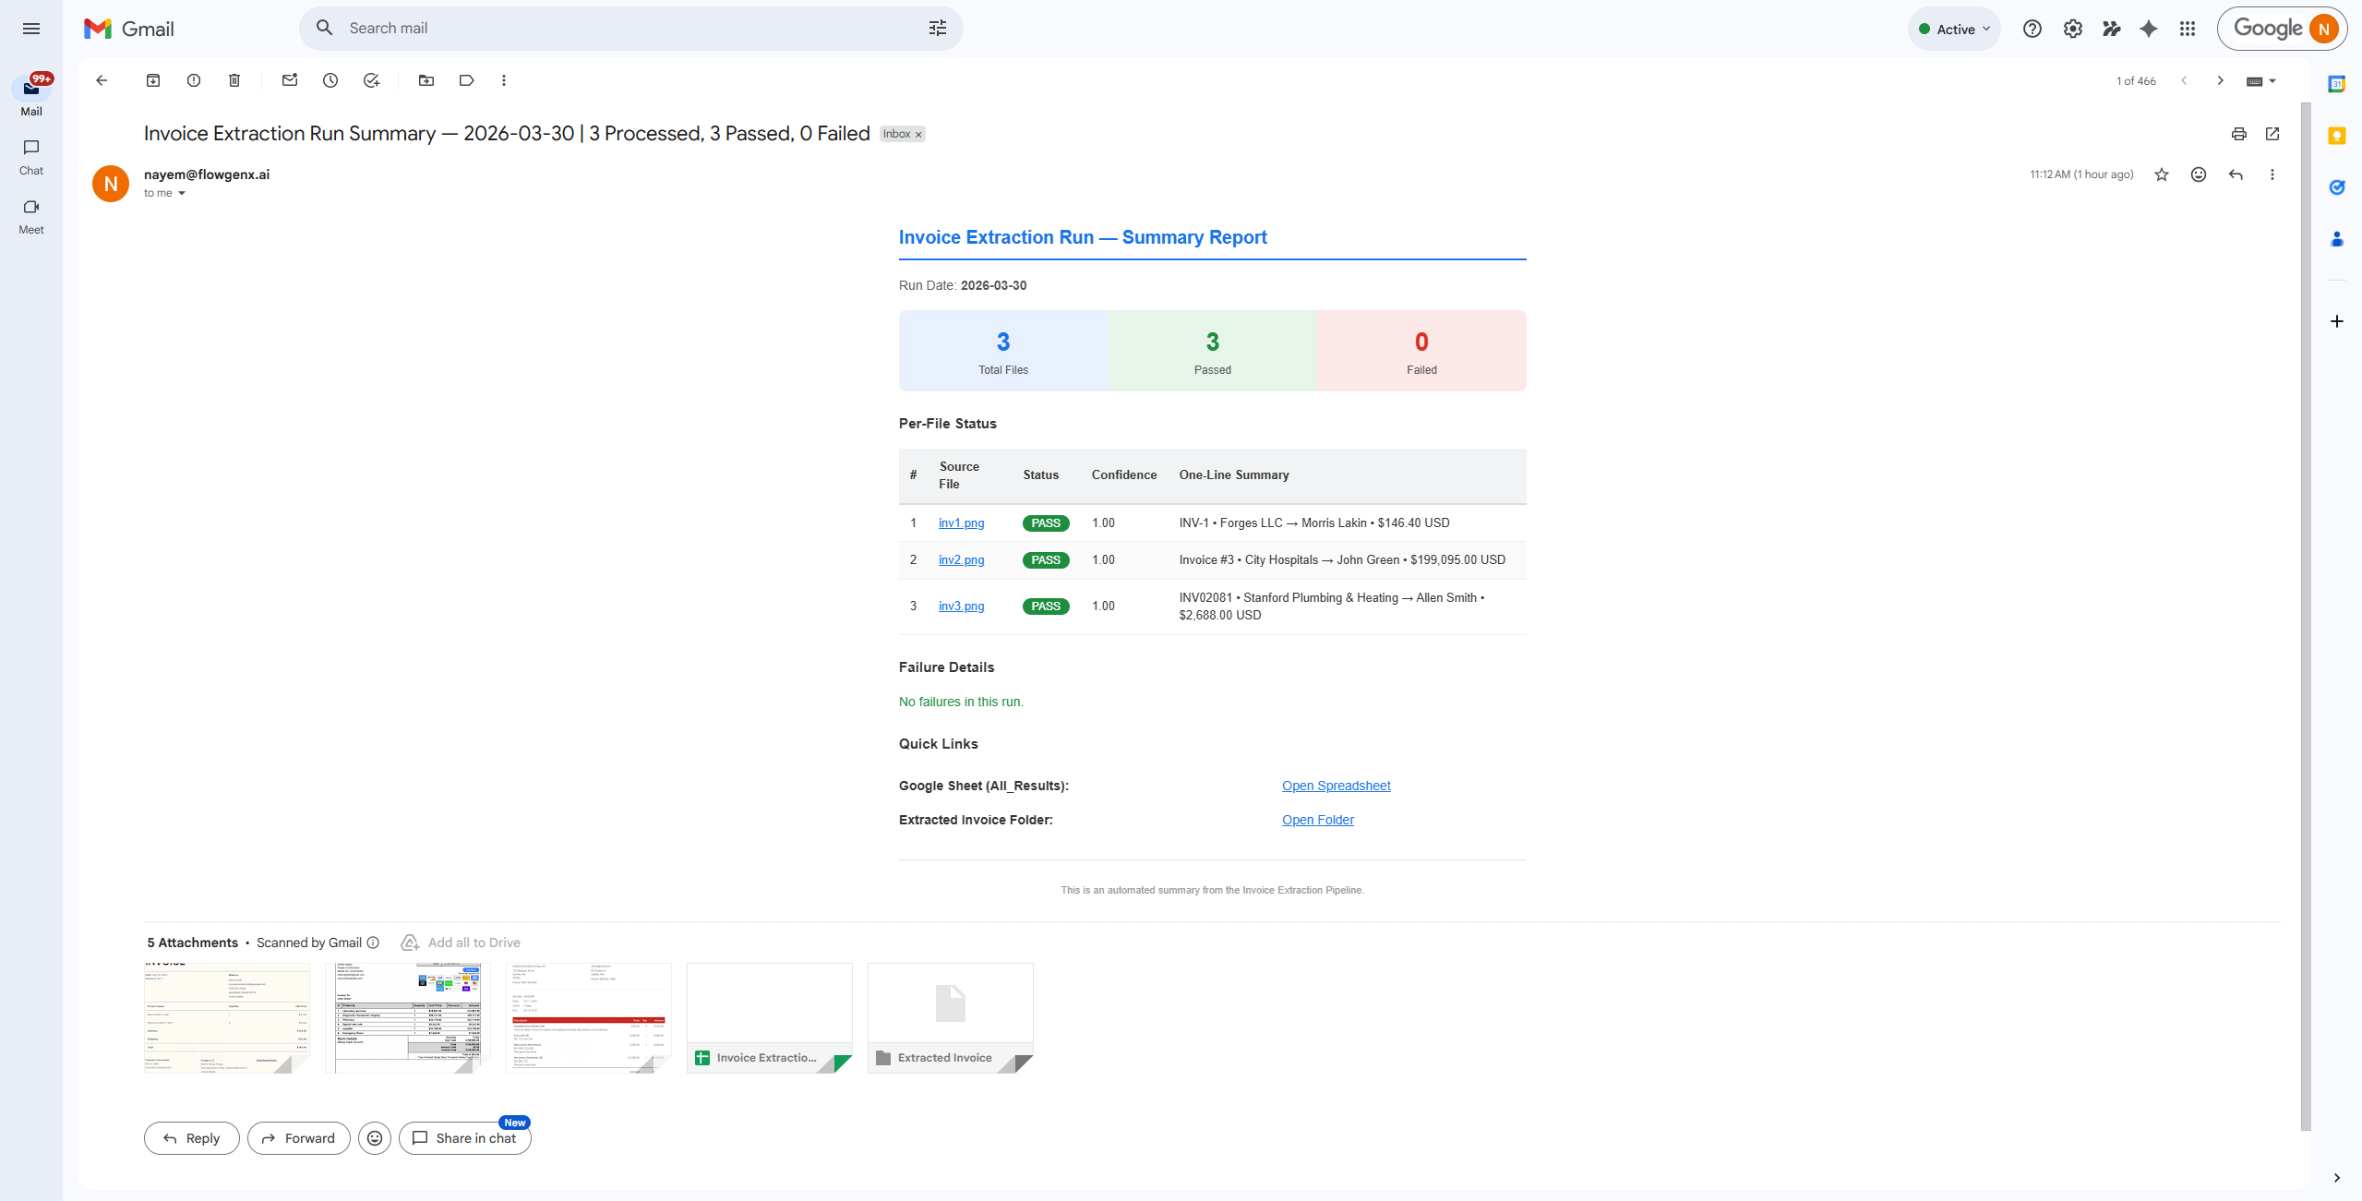Click the Forward button

click(298, 1138)
